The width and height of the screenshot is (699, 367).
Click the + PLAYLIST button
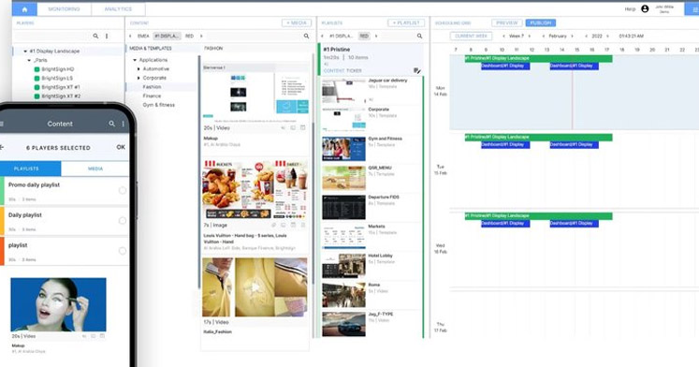tap(406, 22)
